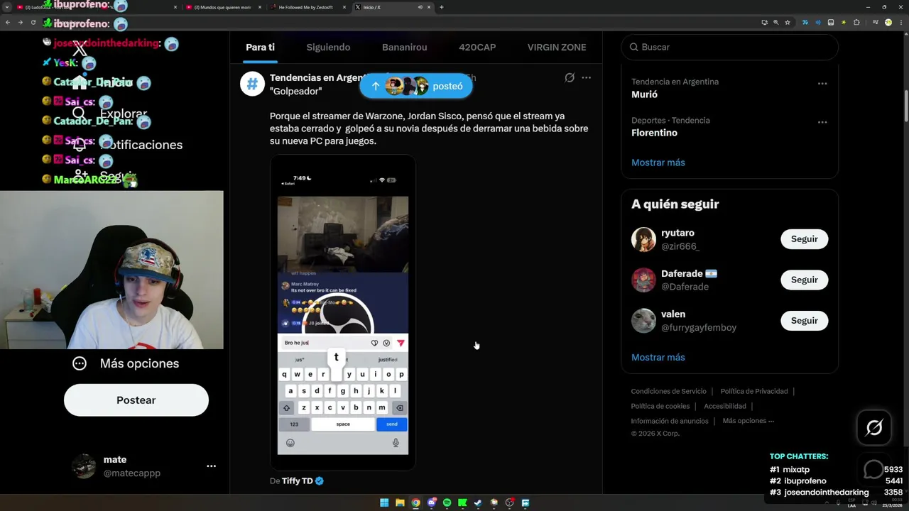This screenshot has width=909, height=511.
Task: Open Steam from taskbar
Action: (478, 502)
